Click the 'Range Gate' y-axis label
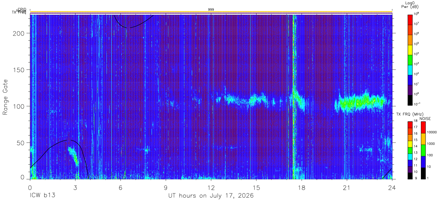The height and width of the screenshot is (203, 441). pyautogui.click(x=5, y=96)
